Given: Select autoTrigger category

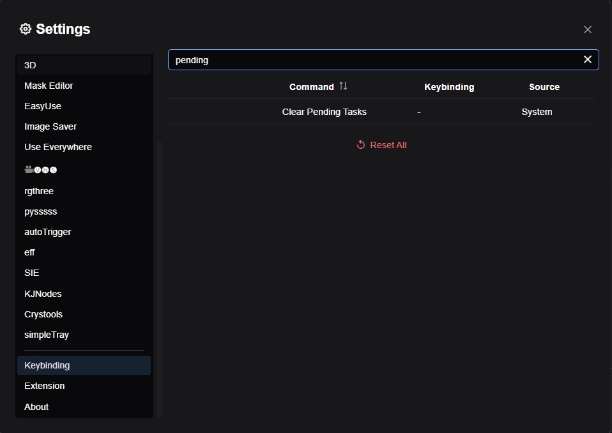Looking at the screenshot, I should (84, 232).
